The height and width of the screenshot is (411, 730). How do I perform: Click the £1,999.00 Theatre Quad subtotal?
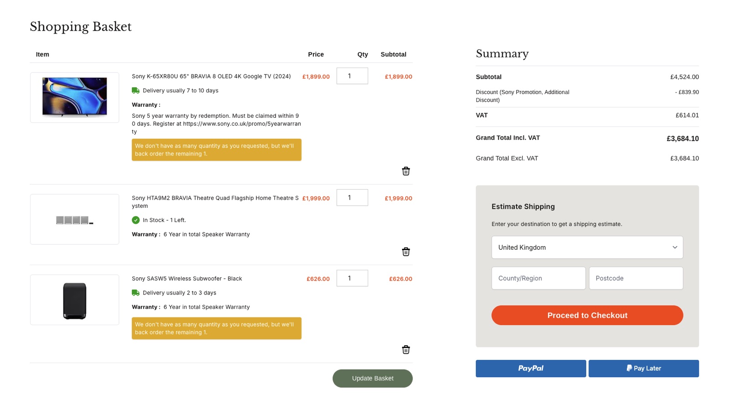pos(398,199)
